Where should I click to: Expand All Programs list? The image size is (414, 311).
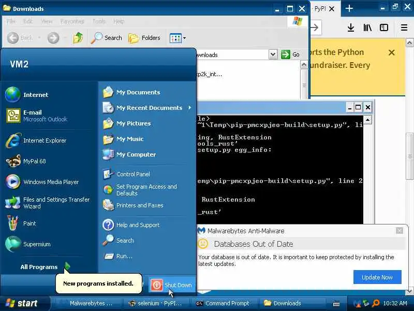click(45, 267)
